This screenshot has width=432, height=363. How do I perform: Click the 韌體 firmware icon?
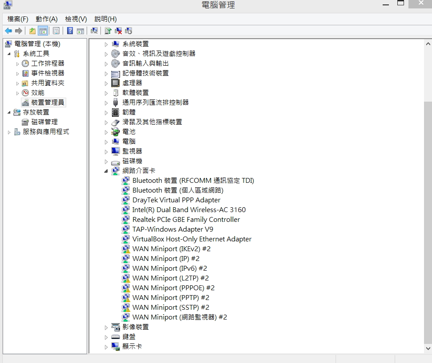pos(116,112)
